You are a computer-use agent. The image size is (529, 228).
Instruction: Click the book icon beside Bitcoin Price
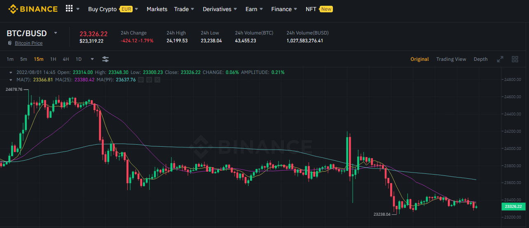point(10,43)
